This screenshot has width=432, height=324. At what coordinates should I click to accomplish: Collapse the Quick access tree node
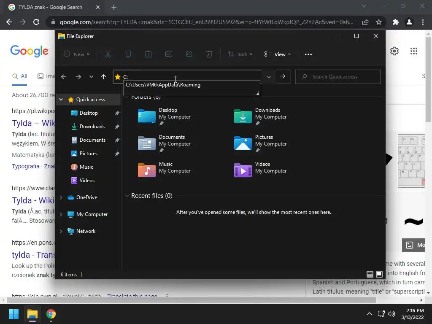61,100
